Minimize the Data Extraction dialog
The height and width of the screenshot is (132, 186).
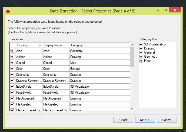(158, 11)
